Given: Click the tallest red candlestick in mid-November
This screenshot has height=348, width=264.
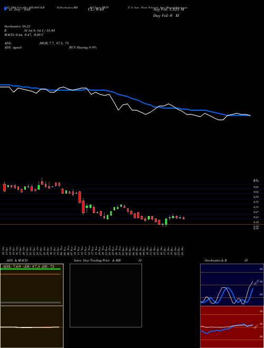Looking at the screenshot, I should tap(83, 207).
